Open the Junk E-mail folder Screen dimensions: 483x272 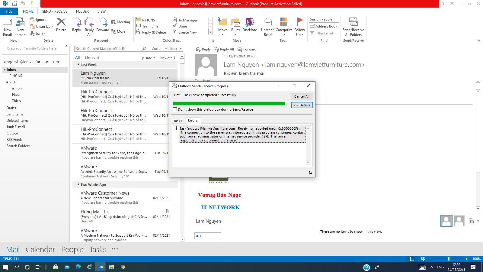pos(16,127)
